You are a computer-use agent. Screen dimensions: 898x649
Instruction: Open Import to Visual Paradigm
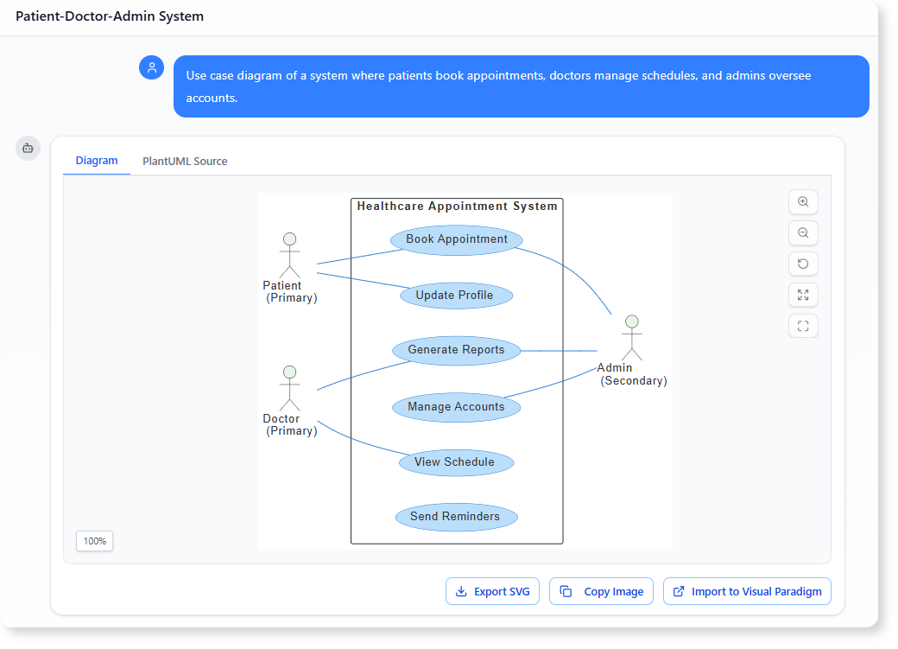(x=747, y=591)
